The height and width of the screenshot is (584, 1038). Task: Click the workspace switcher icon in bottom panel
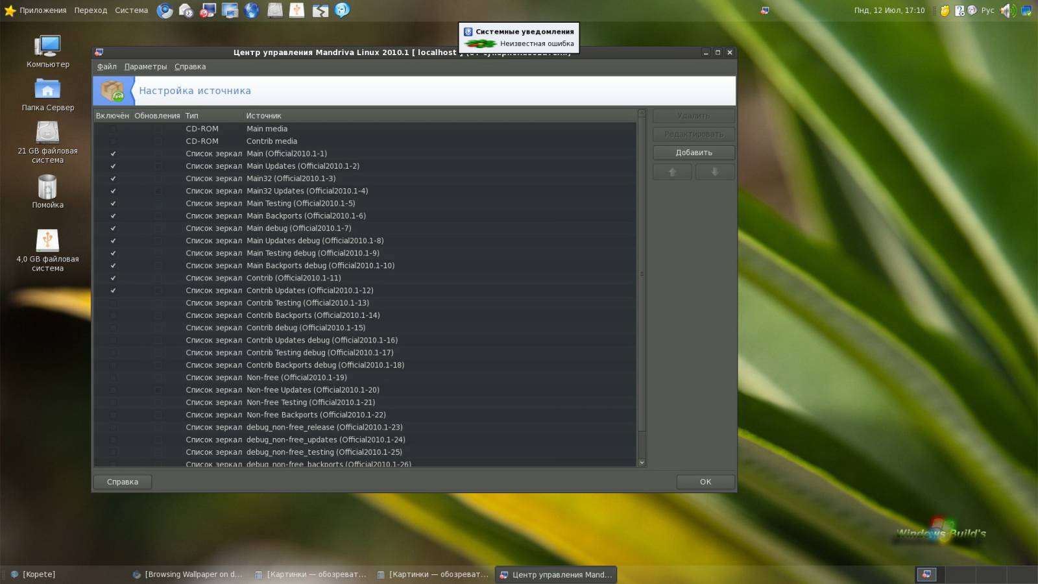(926, 574)
